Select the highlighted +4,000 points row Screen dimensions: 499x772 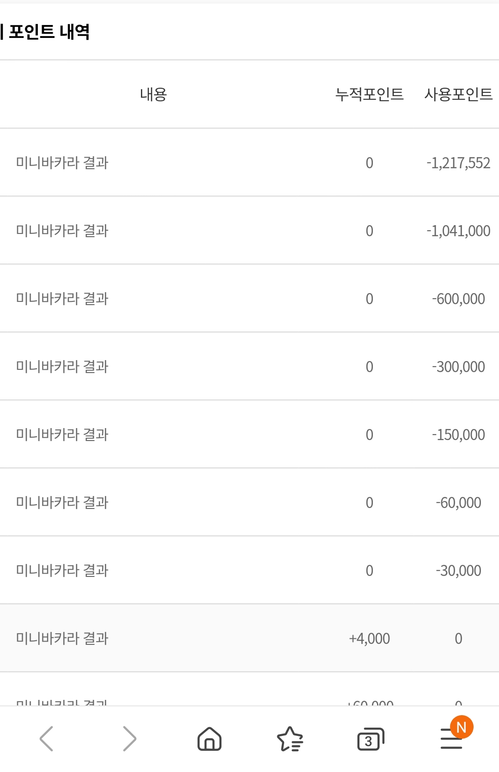tap(249, 638)
